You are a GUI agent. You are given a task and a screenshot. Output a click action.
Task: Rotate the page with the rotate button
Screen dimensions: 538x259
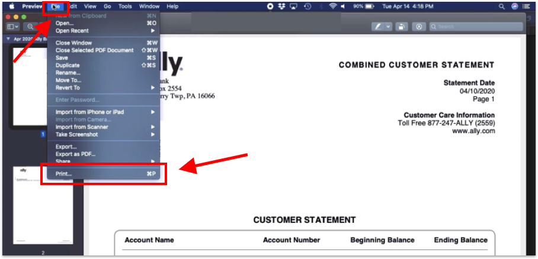402,27
